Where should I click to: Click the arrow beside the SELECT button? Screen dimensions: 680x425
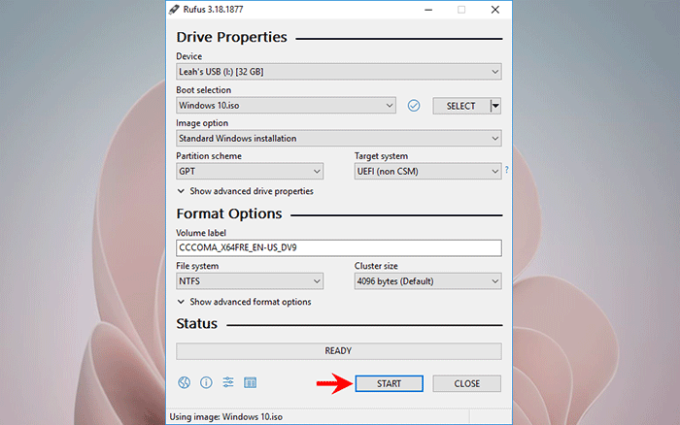pyautogui.click(x=495, y=106)
